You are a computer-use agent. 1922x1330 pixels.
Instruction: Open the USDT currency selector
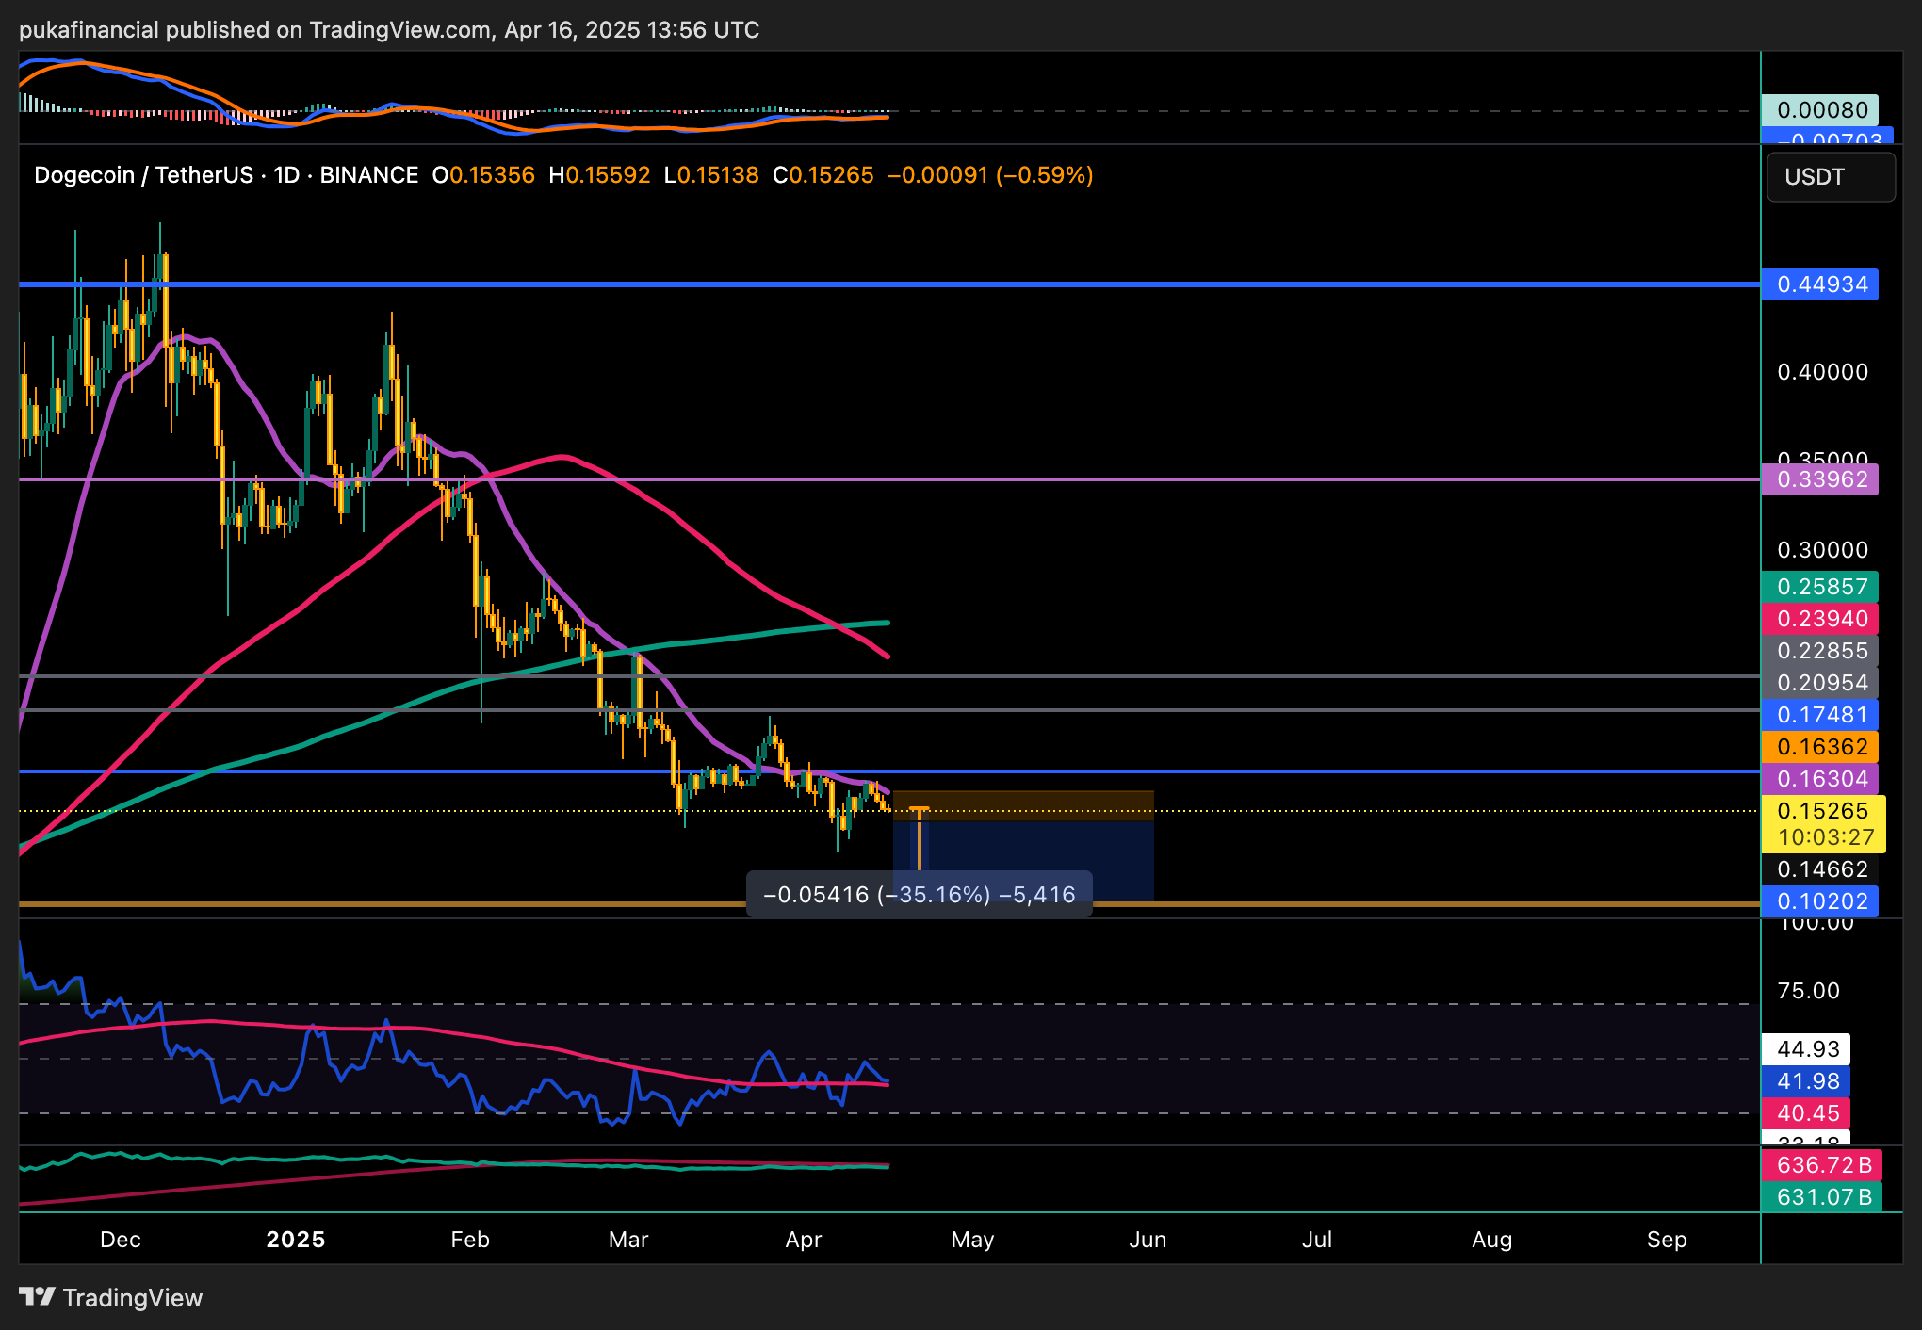pos(1830,177)
